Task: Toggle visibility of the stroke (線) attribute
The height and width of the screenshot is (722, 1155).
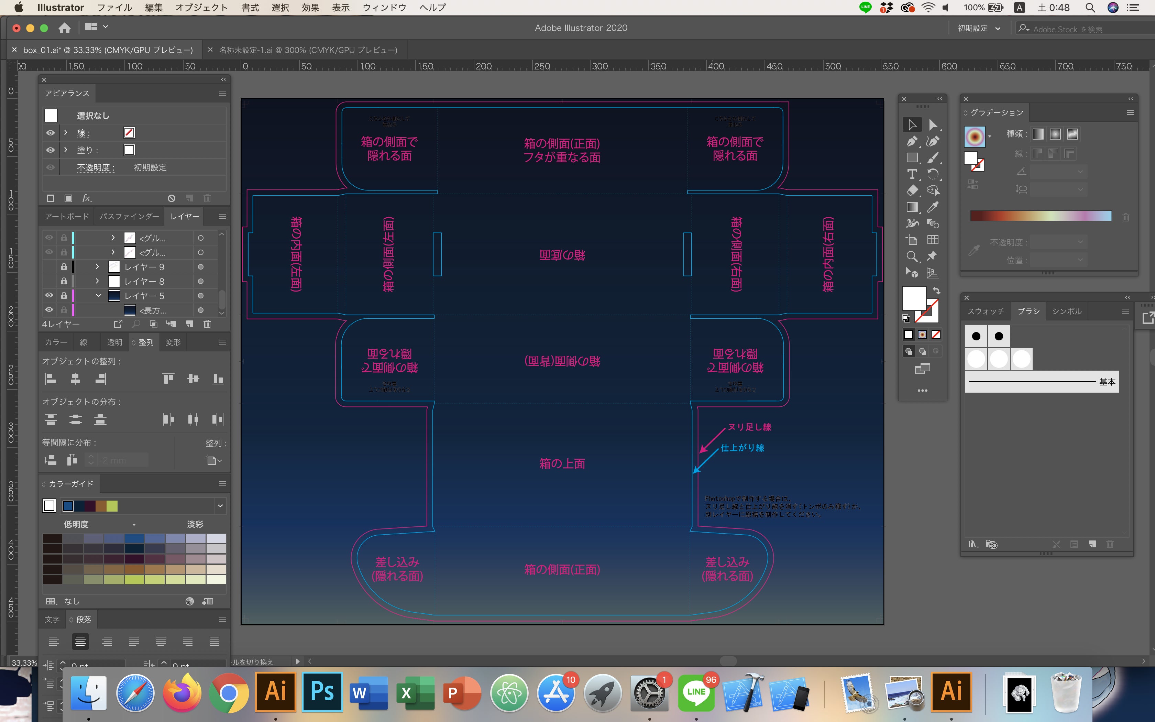Action: tap(50, 133)
